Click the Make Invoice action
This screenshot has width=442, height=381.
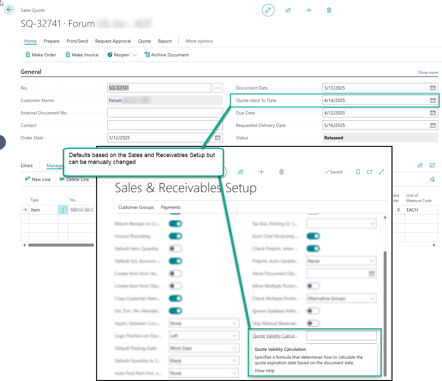82,55
